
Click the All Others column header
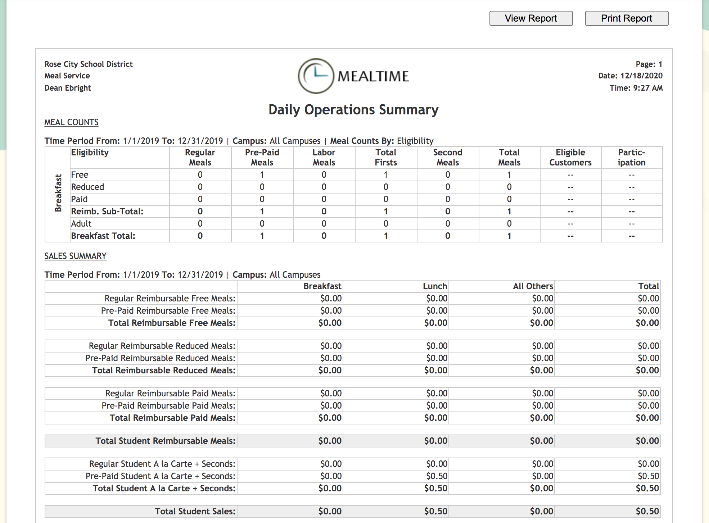(x=533, y=286)
